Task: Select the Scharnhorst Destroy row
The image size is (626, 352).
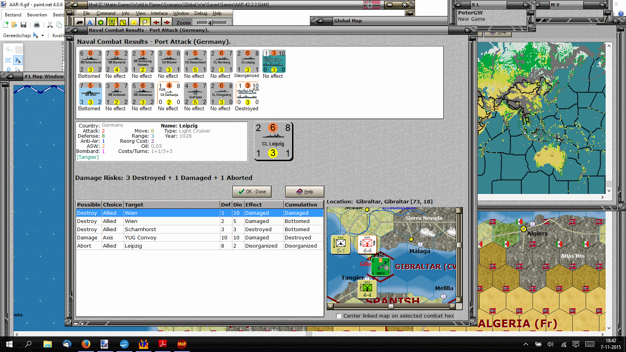Action: tap(200, 230)
